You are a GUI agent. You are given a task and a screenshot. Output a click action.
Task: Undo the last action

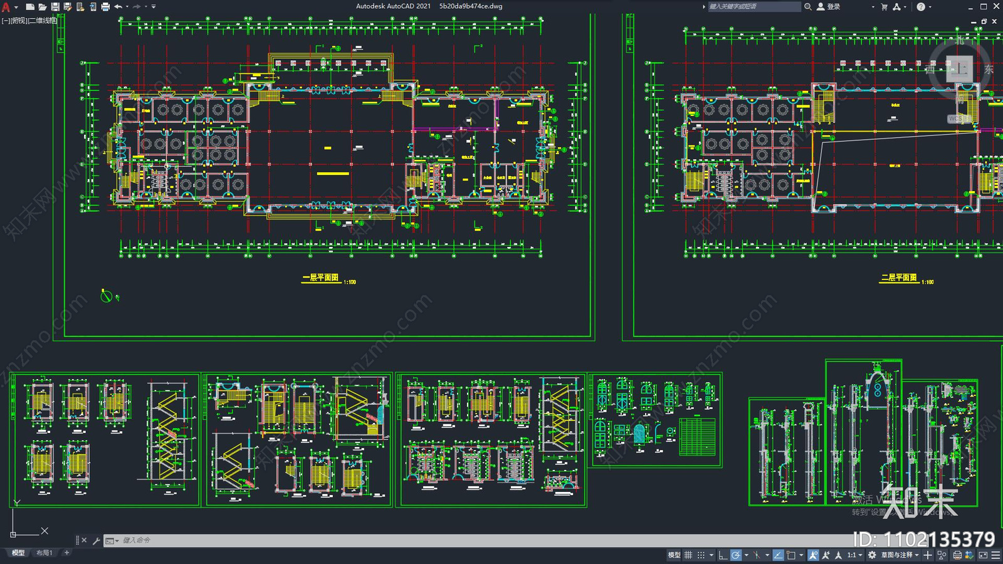coord(118,6)
